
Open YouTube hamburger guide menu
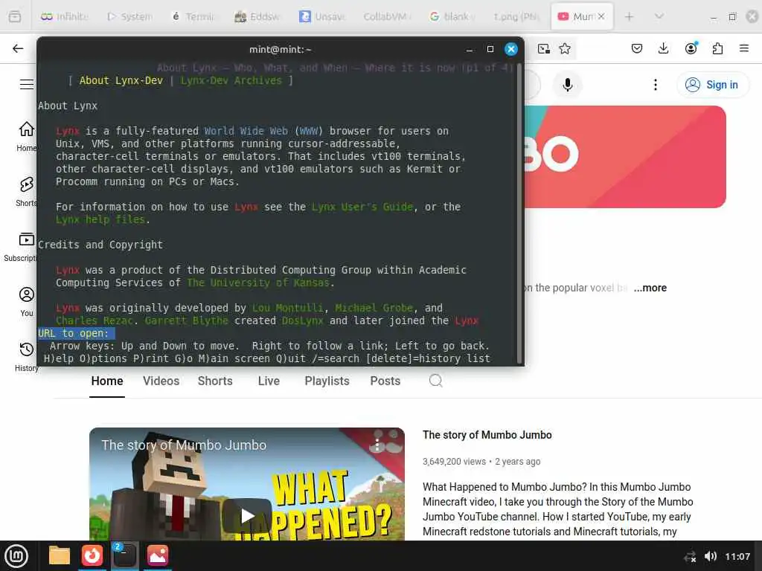(x=27, y=85)
